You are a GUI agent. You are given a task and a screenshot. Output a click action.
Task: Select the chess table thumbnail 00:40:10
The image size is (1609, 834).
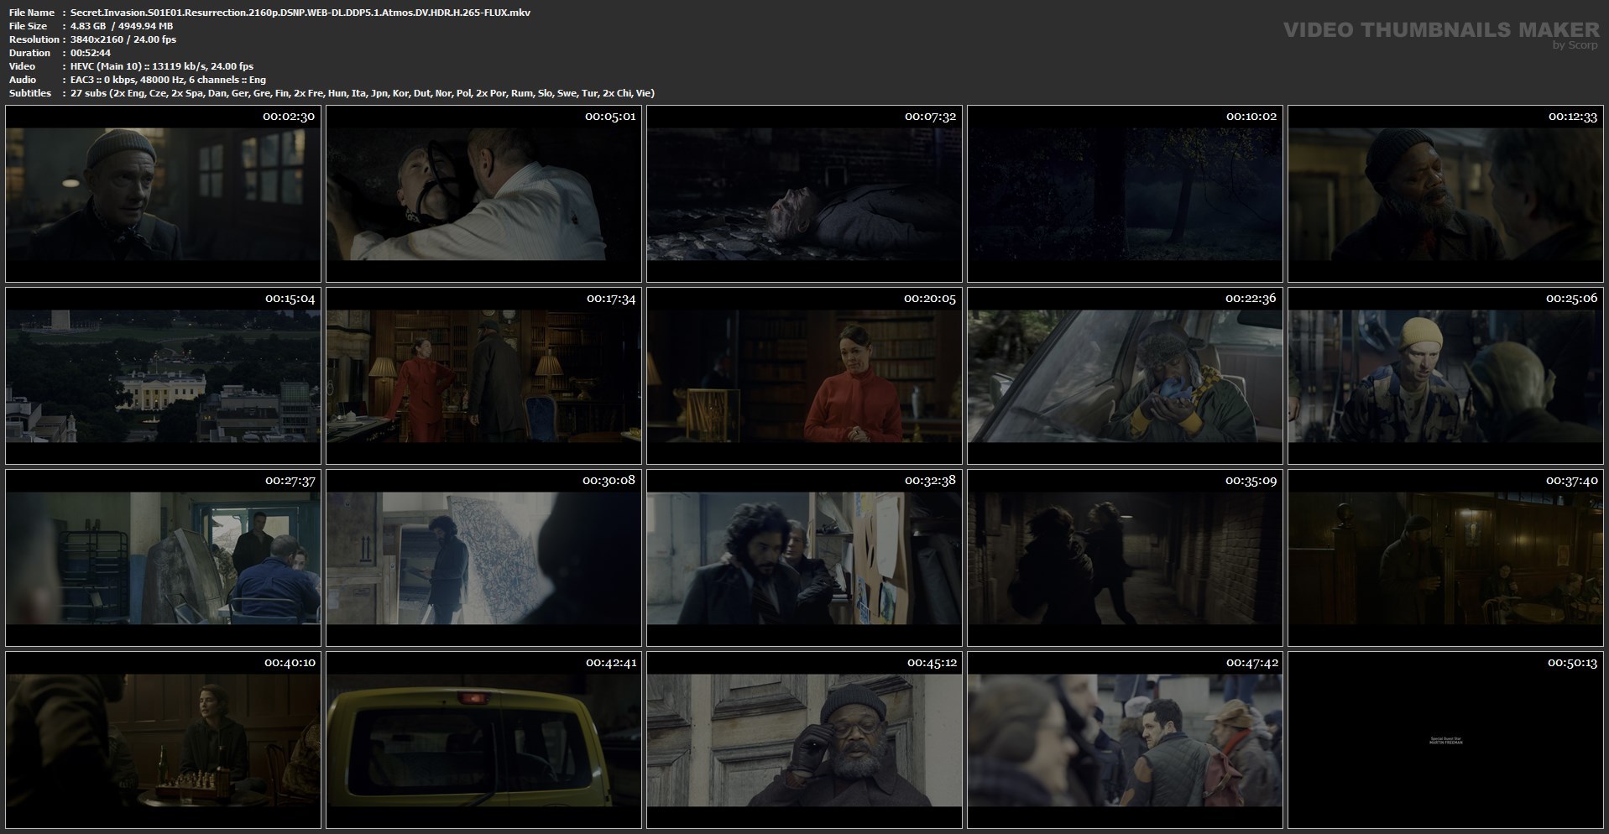click(163, 740)
